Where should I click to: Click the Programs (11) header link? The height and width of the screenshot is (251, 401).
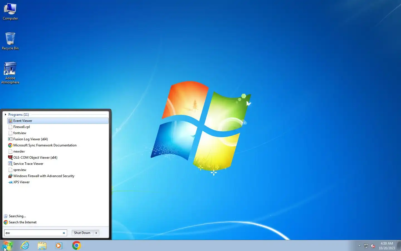tap(19, 115)
